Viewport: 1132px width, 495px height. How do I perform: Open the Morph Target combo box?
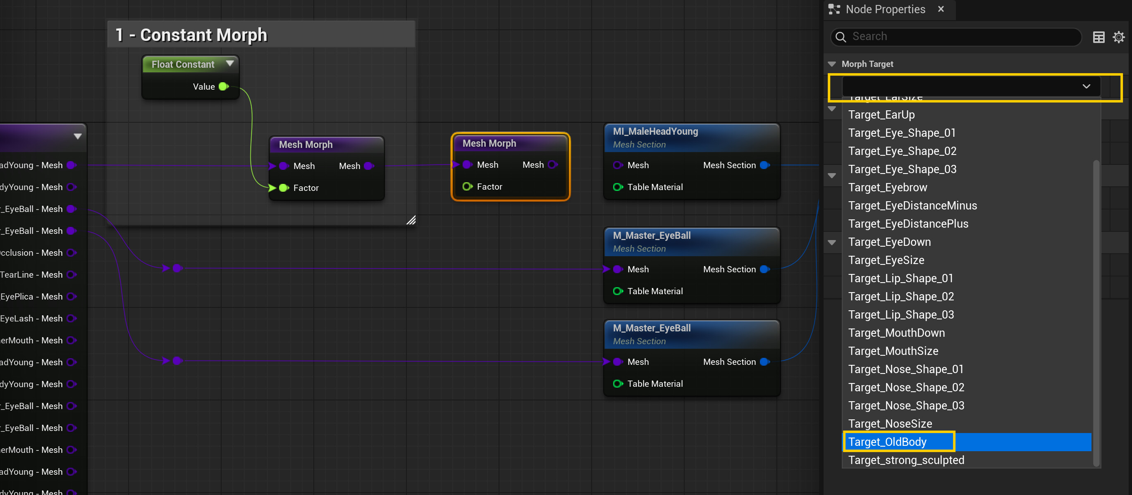(x=971, y=86)
